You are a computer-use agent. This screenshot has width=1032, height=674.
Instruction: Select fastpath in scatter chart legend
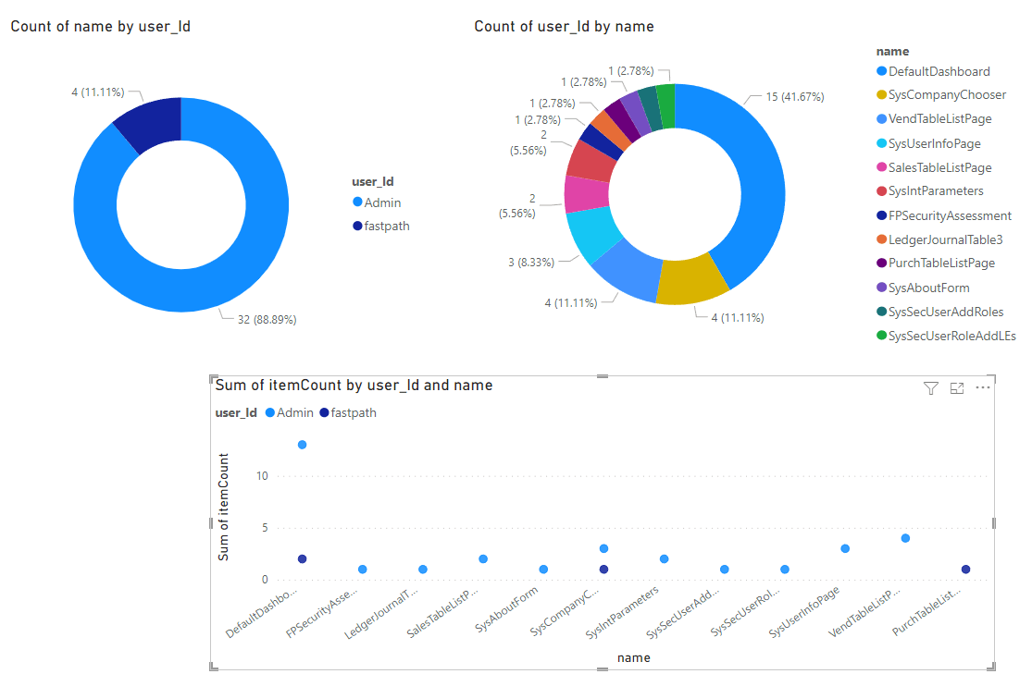coord(348,412)
